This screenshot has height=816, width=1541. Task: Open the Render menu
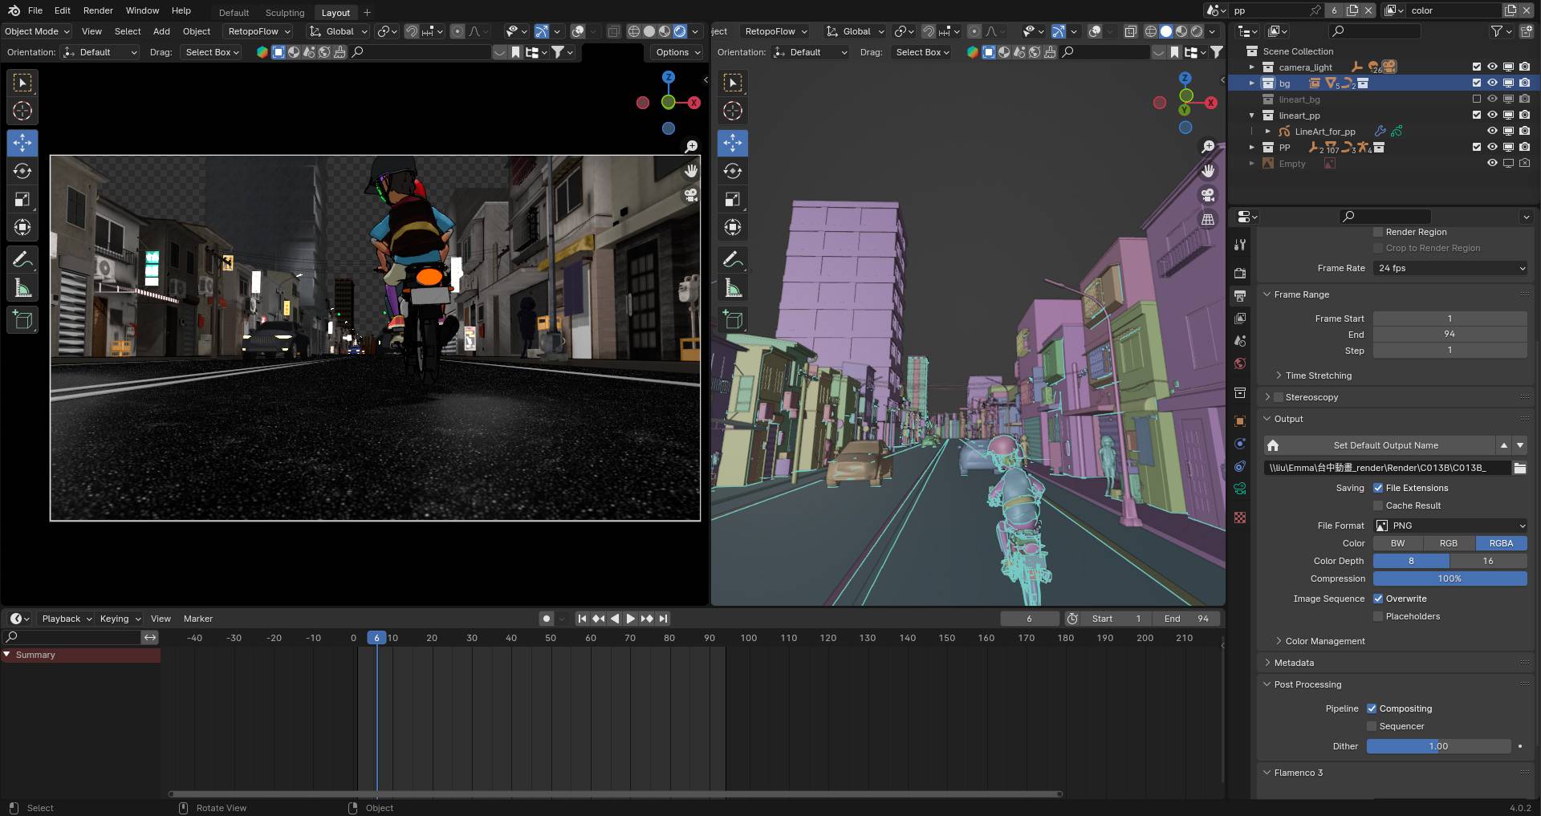pos(98,10)
